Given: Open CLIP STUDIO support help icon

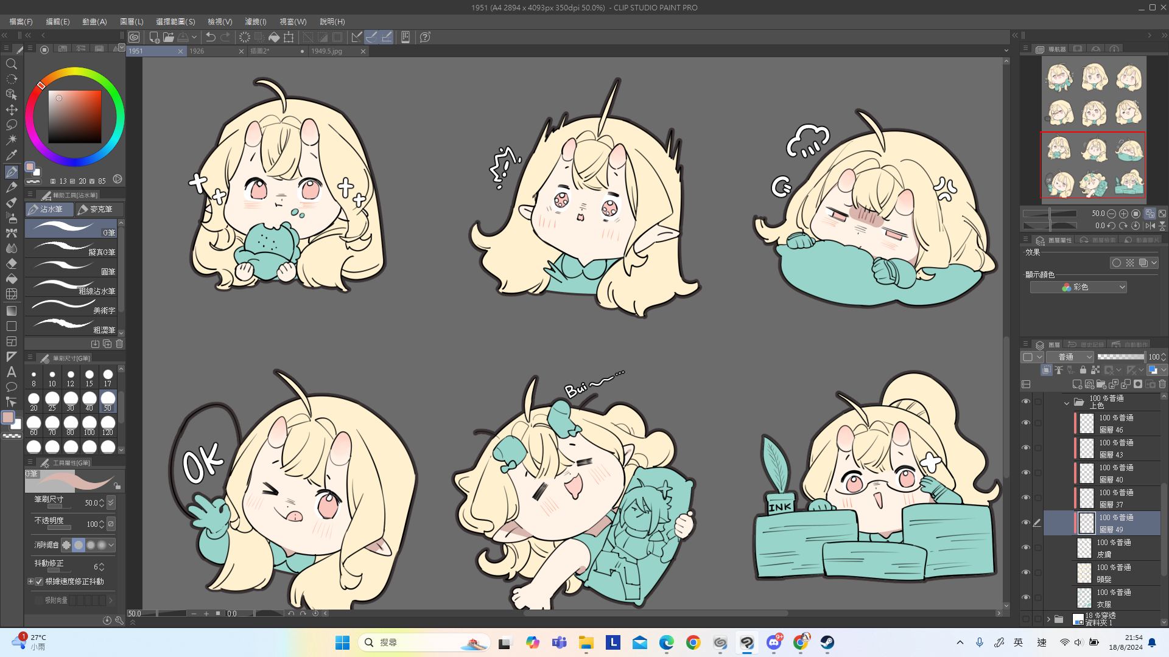Looking at the screenshot, I should (x=425, y=37).
